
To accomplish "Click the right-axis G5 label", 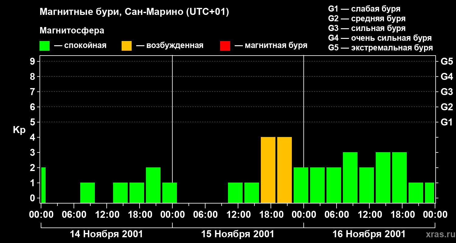I will point(447,61).
